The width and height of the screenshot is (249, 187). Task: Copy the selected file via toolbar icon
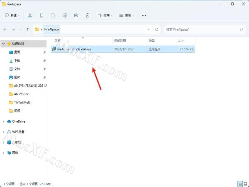coord(41,15)
